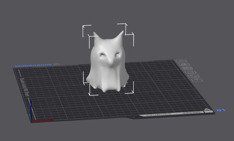The image size is (234, 141).
Task: Select the white cat ghost model
Action: pos(108,63)
